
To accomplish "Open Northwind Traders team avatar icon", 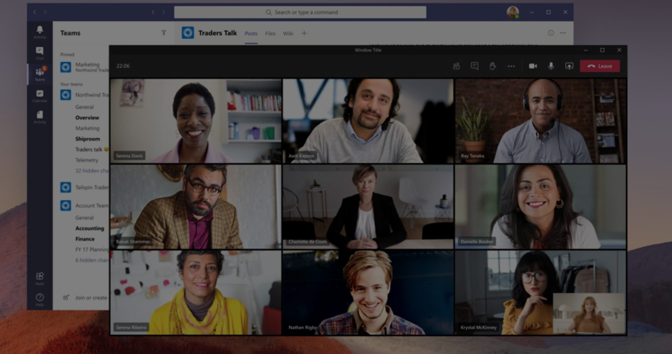I will (x=66, y=95).
